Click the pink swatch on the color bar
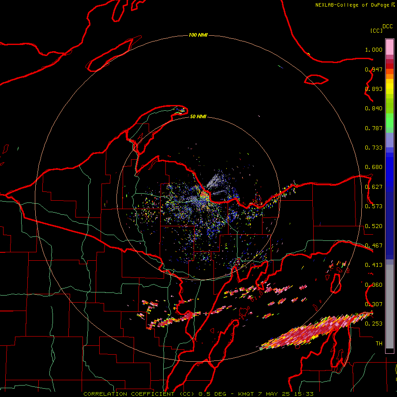The image size is (397, 397). point(390,47)
